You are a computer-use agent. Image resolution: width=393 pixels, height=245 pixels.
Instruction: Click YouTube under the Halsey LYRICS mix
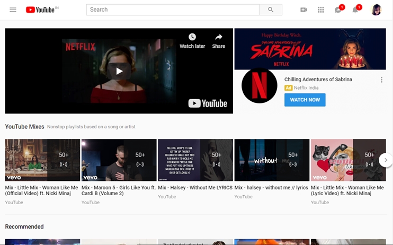(x=167, y=197)
